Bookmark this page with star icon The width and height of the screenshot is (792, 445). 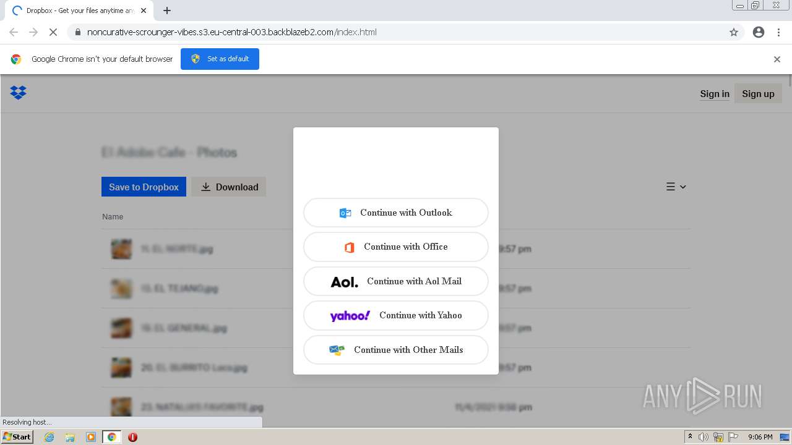(734, 32)
